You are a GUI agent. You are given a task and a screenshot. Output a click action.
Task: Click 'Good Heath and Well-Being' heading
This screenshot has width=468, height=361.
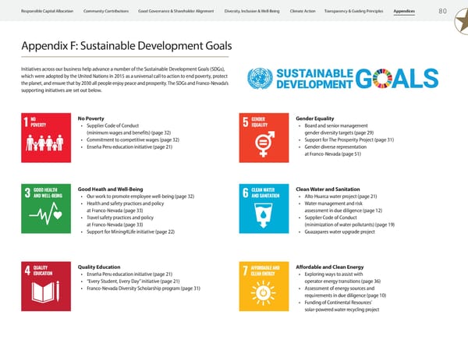[x=110, y=189]
